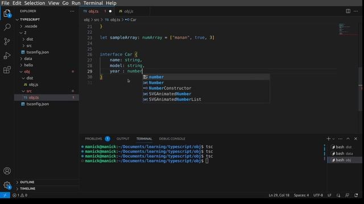This screenshot has height=204, width=364.
Task: Expand the Outline section
Action: 47,182
